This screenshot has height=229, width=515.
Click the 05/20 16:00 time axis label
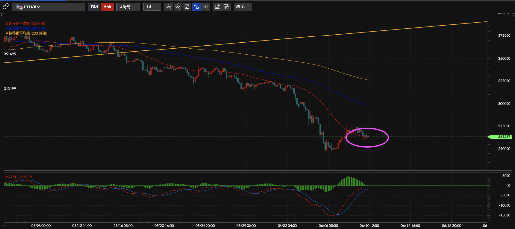[164, 226]
